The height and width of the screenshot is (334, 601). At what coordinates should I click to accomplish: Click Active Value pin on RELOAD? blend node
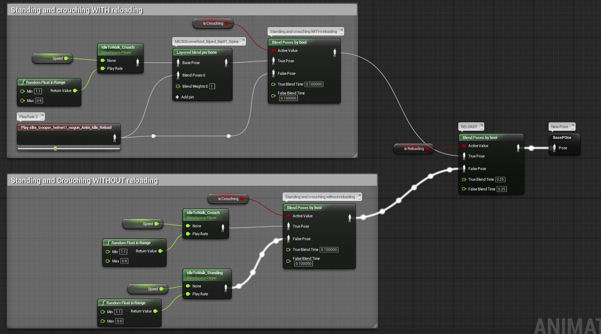pos(464,146)
